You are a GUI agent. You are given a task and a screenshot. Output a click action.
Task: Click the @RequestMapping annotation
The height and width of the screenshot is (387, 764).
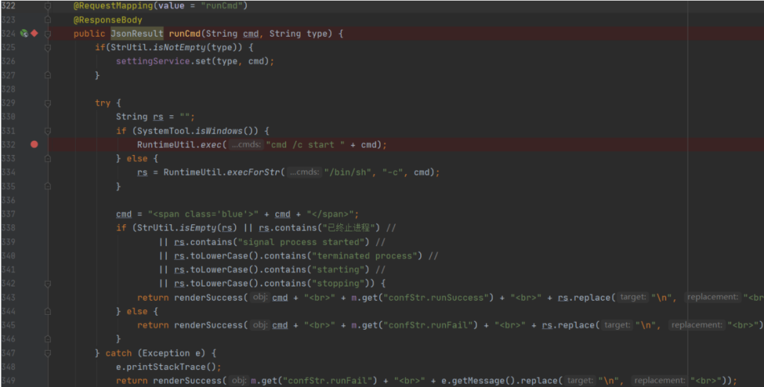[113, 6]
